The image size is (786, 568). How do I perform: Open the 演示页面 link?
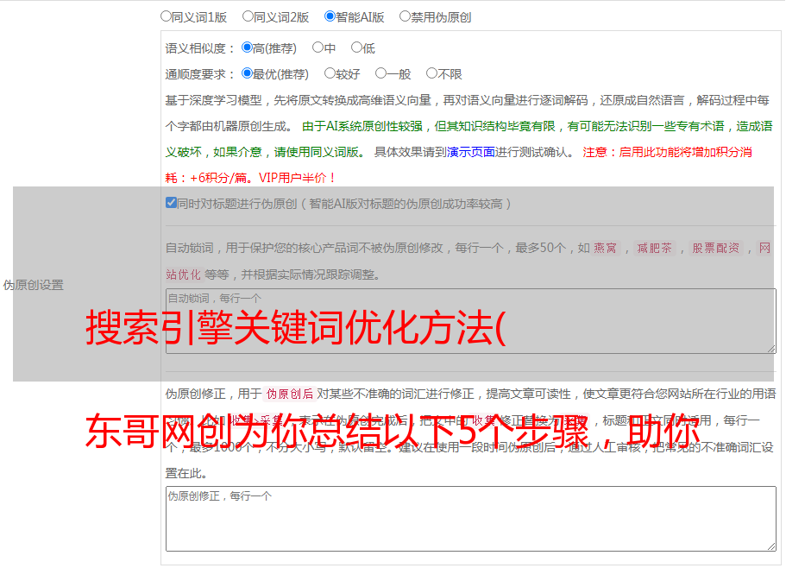pos(470,152)
